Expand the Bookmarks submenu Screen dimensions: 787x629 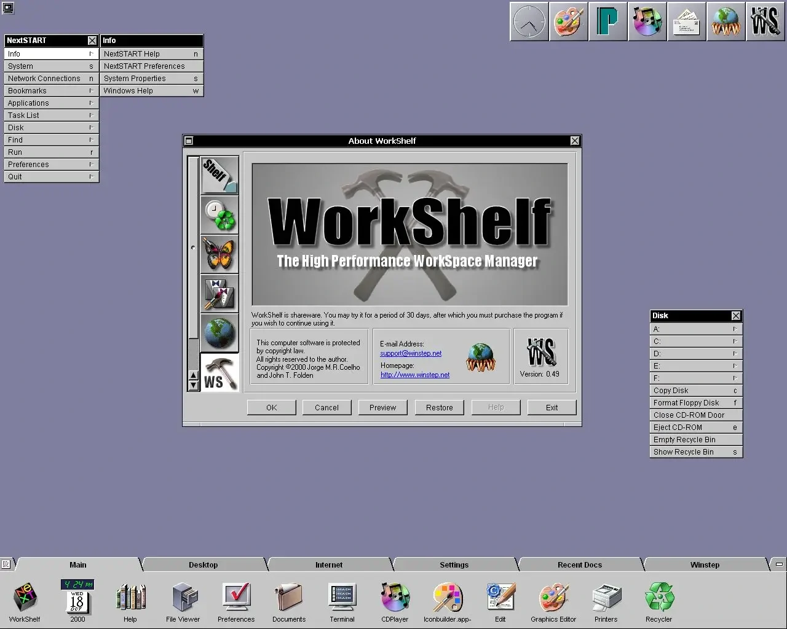coord(50,91)
